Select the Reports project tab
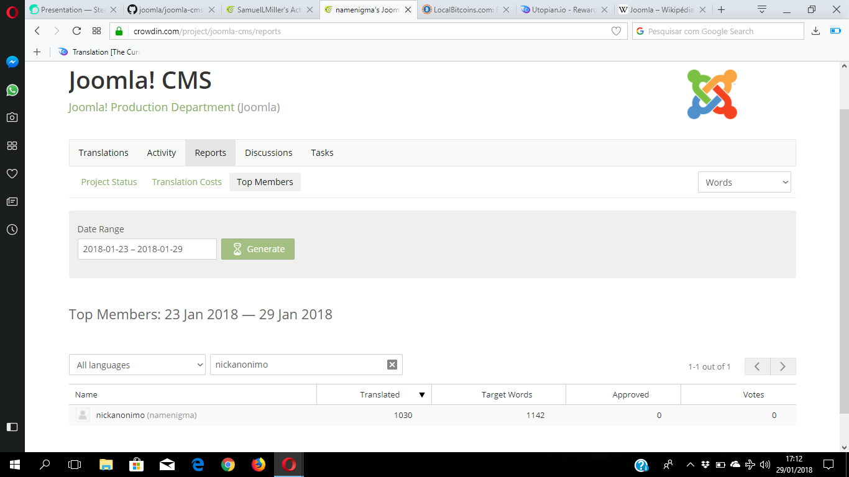This screenshot has height=477, width=849. 210,153
